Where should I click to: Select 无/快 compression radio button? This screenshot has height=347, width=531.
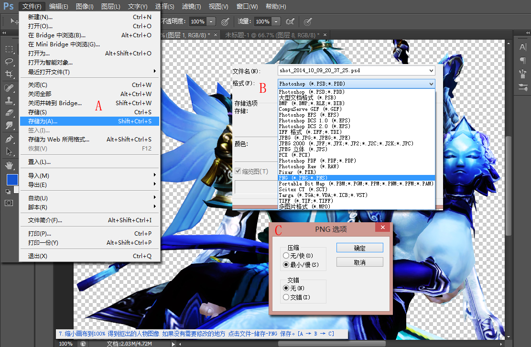(286, 256)
